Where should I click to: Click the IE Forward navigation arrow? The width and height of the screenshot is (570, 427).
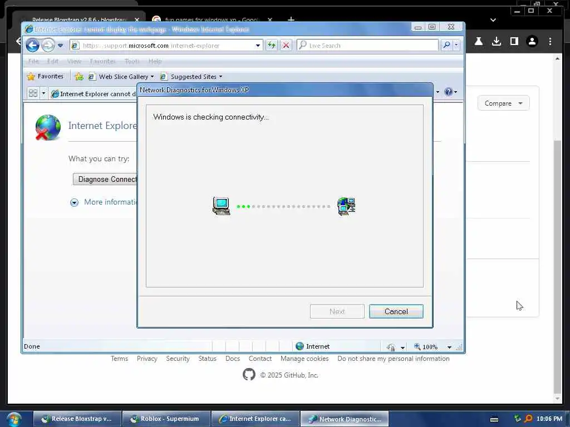point(48,46)
